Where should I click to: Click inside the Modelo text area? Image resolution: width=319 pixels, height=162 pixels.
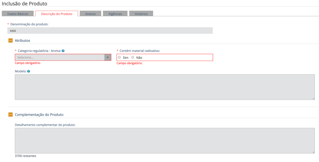pyautogui.click(x=164, y=87)
